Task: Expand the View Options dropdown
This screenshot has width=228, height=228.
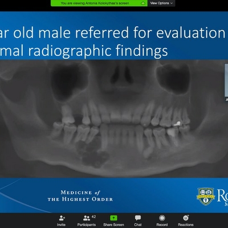Action: tap(161, 3)
